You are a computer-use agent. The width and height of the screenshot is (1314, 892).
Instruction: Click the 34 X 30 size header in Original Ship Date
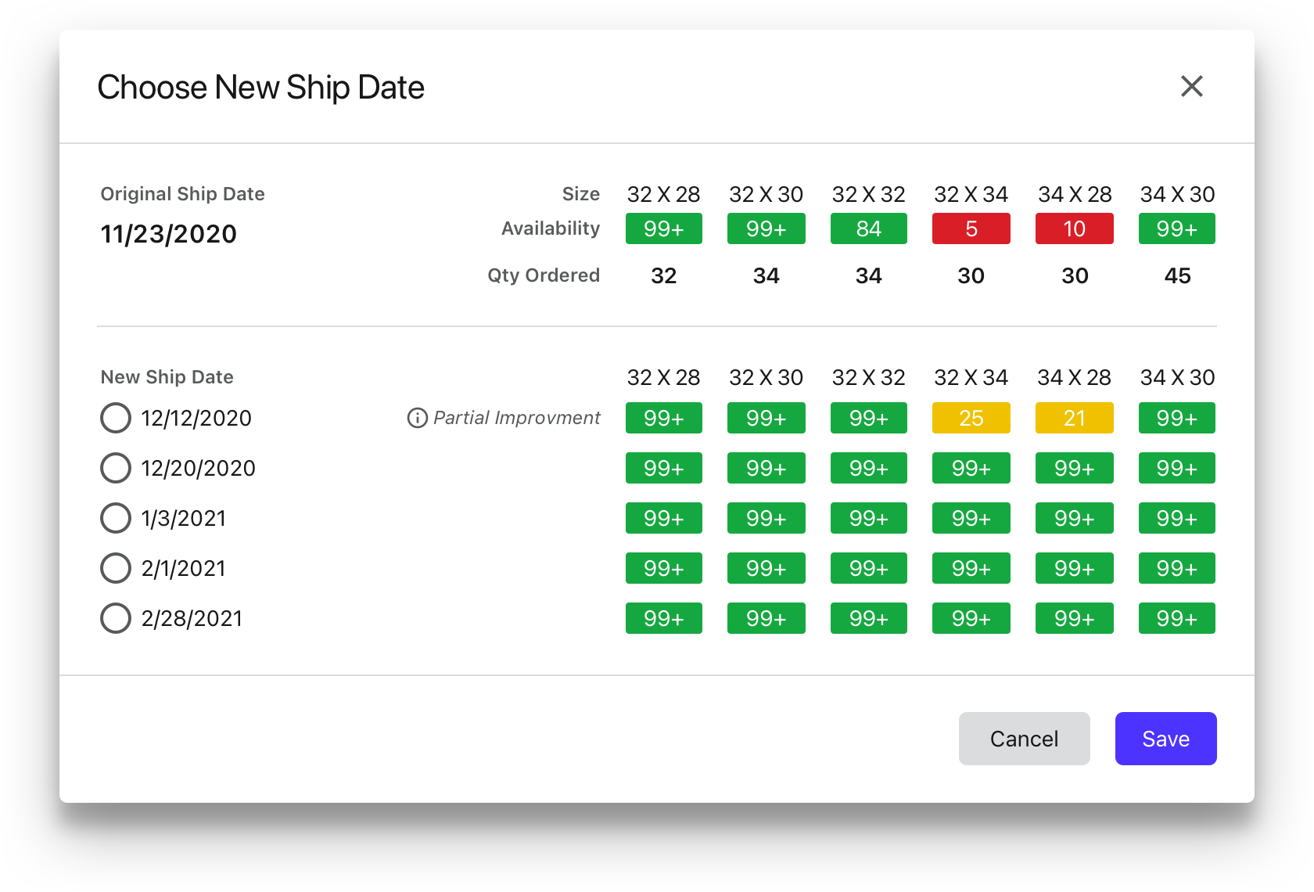tap(1177, 194)
